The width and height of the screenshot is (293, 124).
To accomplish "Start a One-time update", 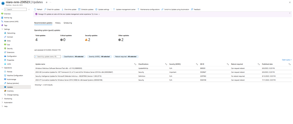I will 69,9.
